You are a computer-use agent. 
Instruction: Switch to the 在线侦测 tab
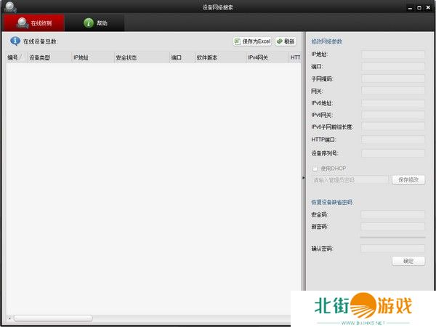[33, 23]
